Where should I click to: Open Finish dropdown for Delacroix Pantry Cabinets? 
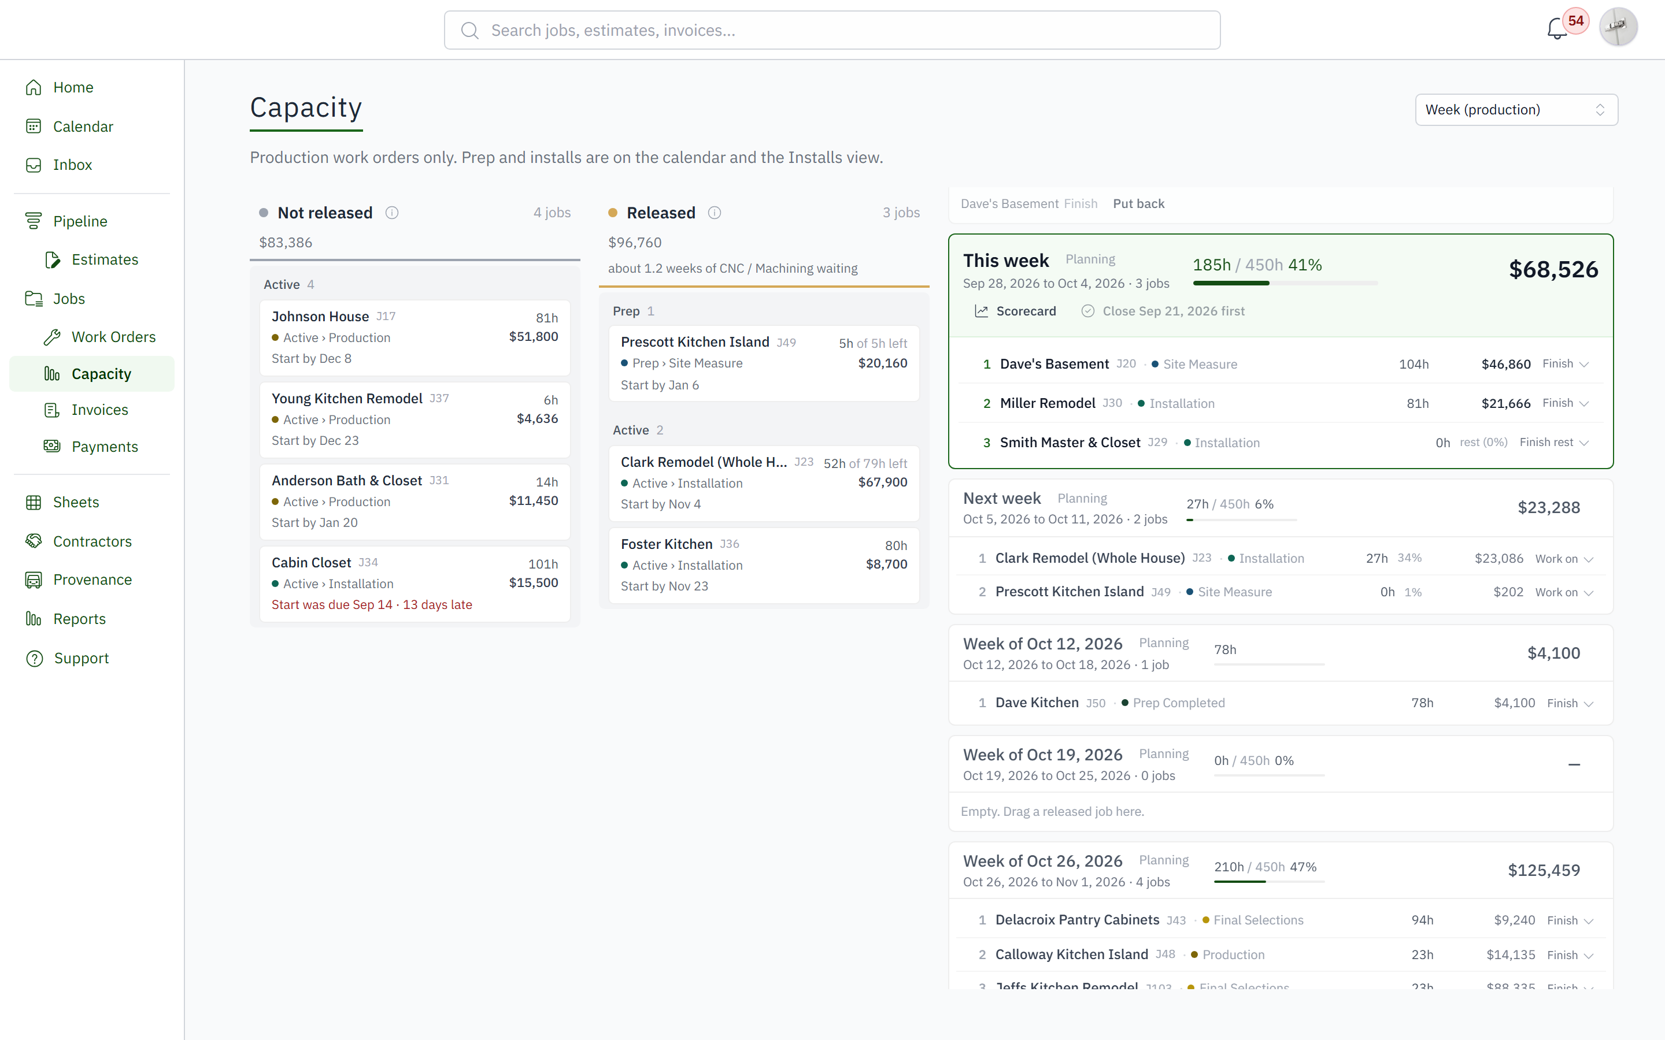pos(1570,920)
